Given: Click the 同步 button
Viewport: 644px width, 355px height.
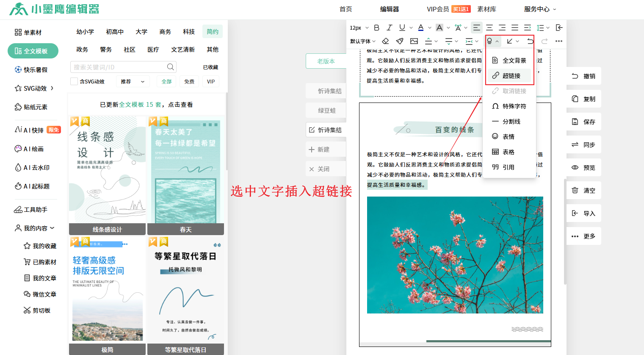Looking at the screenshot, I should pyautogui.click(x=584, y=144).
